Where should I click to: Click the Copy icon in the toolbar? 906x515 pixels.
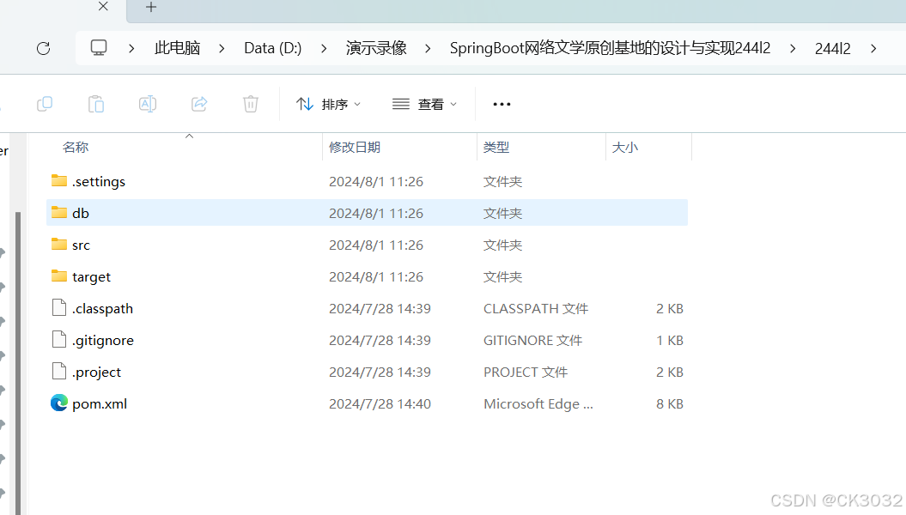tap(45, 104)
